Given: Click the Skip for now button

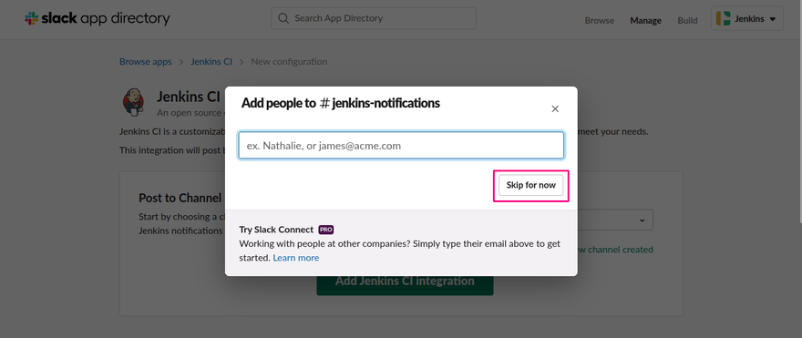Looking at the screenshot, I should 531,185.
